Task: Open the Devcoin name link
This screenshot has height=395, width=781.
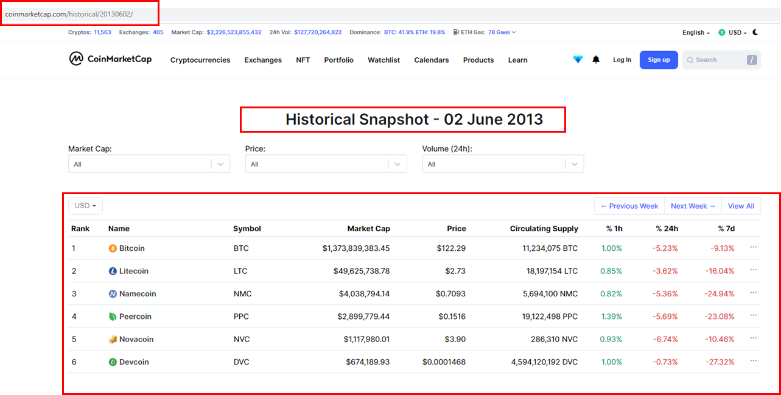Action: (x=134, y=362)
